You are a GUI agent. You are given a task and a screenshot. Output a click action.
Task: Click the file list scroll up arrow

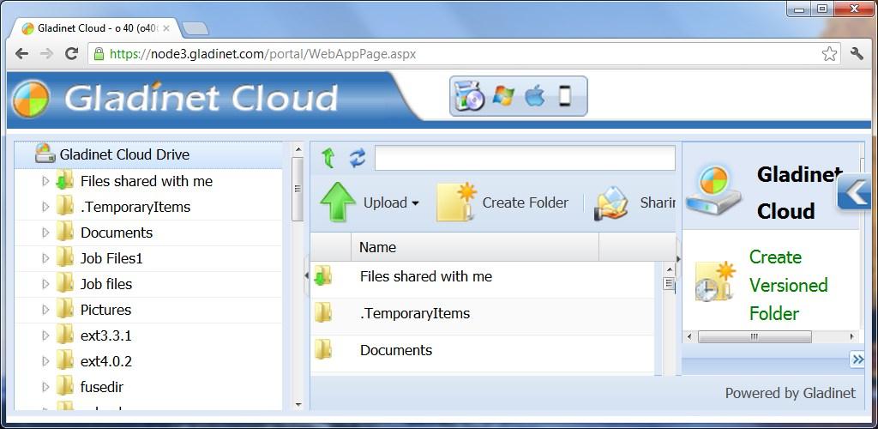pyautogui.click(x=669, y=269)
